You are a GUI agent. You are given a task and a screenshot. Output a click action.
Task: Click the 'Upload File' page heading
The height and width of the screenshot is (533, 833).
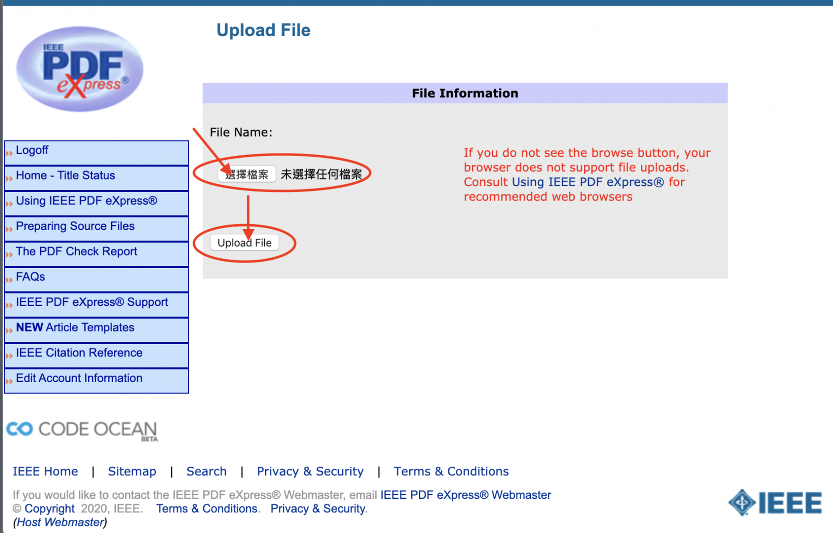pos(264,30)
